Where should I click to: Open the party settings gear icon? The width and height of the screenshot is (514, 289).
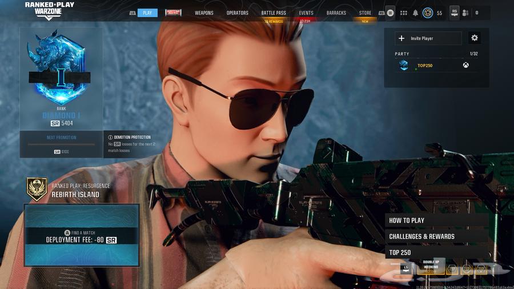pyautogui.click(x=474, y=38)
